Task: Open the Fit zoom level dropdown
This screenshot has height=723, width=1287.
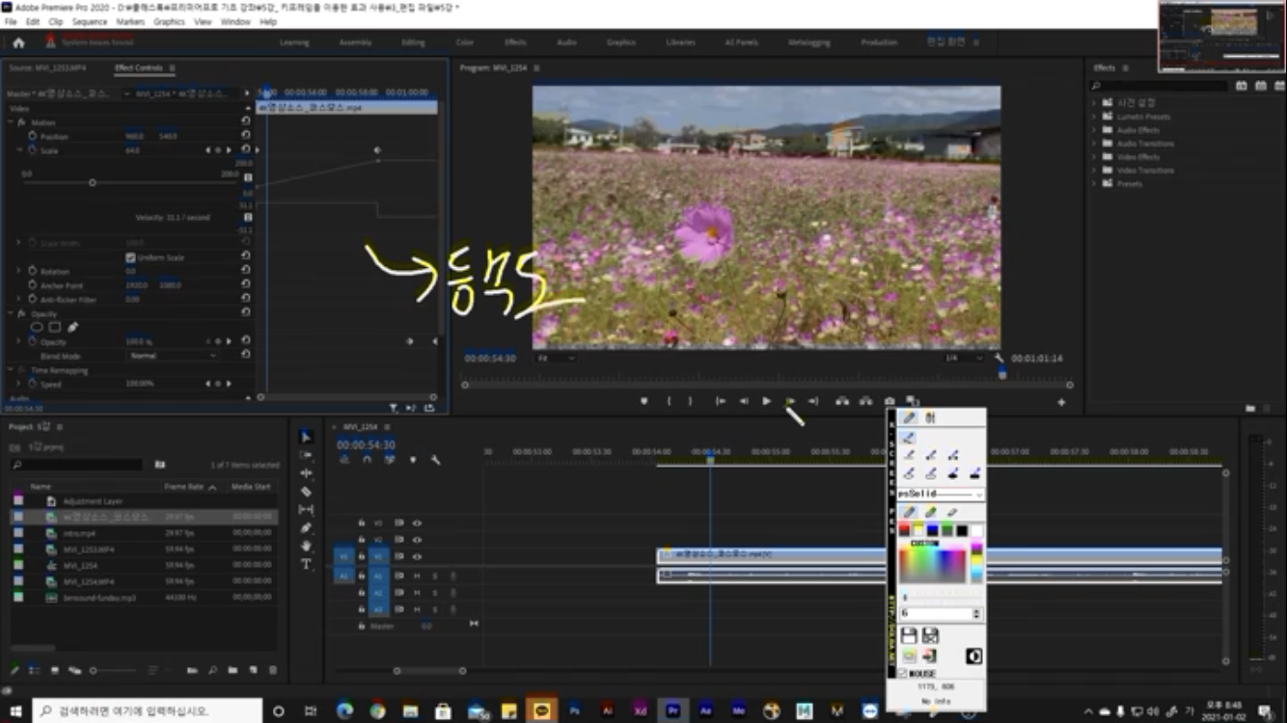Action: pyautogui.click(x=557, y=358)
